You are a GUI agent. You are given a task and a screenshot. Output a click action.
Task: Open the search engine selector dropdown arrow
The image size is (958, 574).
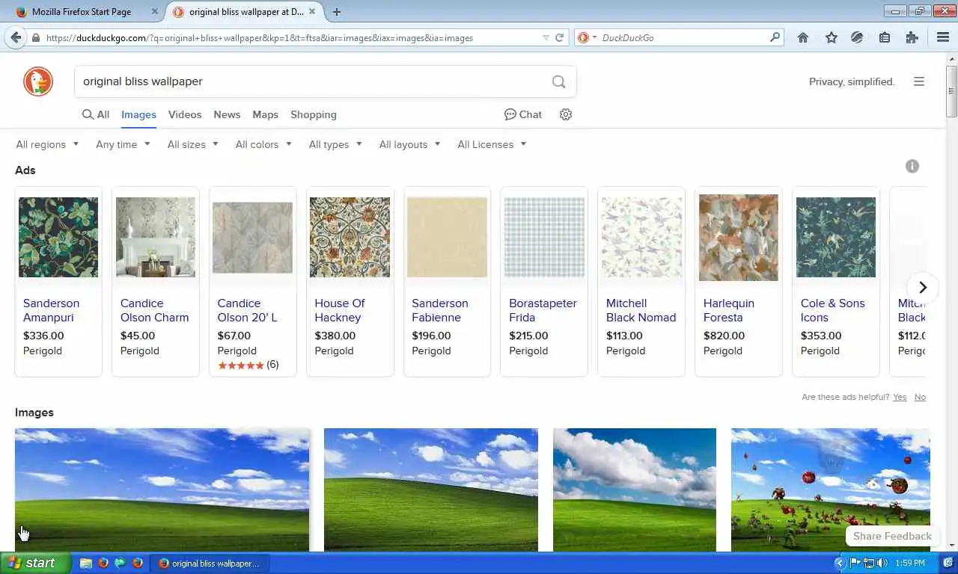click(x=594, y=37)
